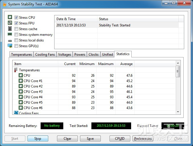Uncheck the Stress FPU checkbox
The width and height of the screenshot is (193, 146).
[16, 23]
